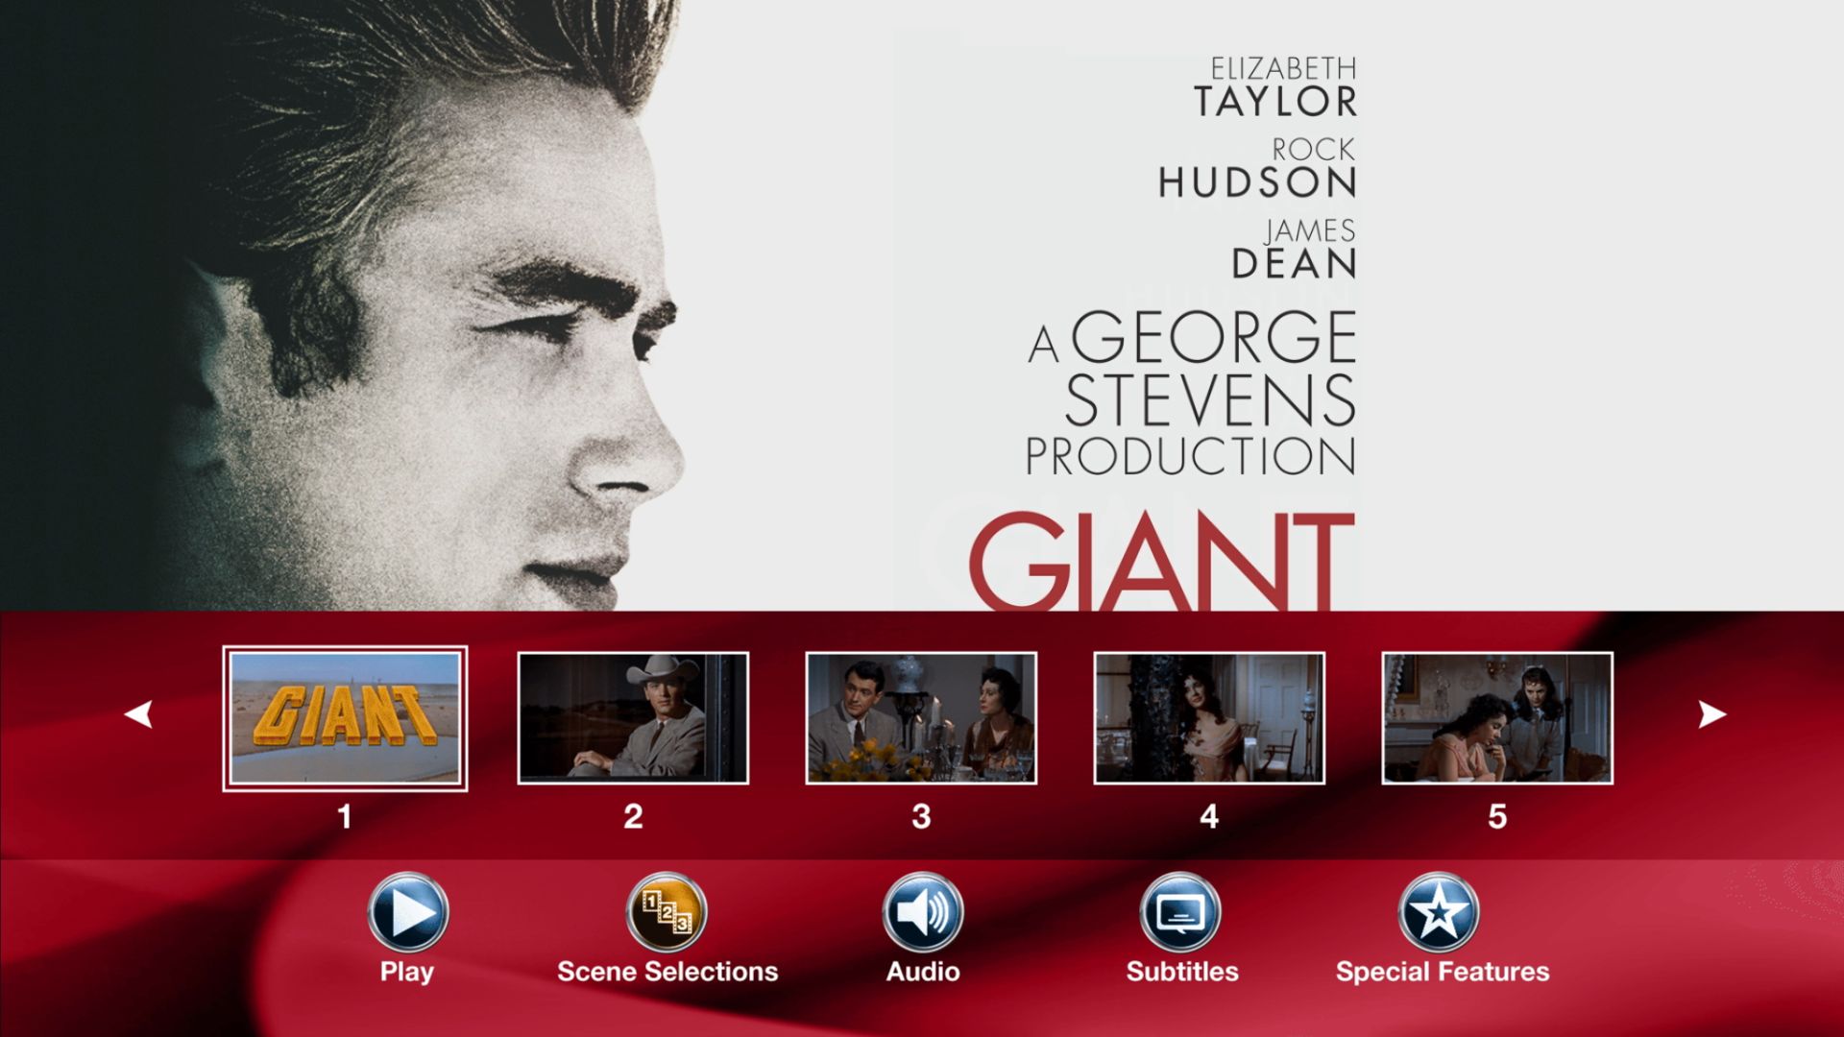Select the Audio speaker icon
This screenshot has height=1037, width=1844.
coord(923,912)
